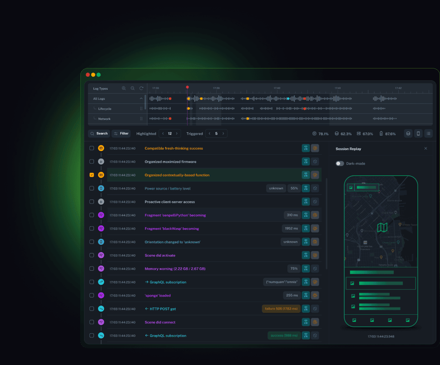
Task: Switch to list view layout
Action: pos(429,134)
